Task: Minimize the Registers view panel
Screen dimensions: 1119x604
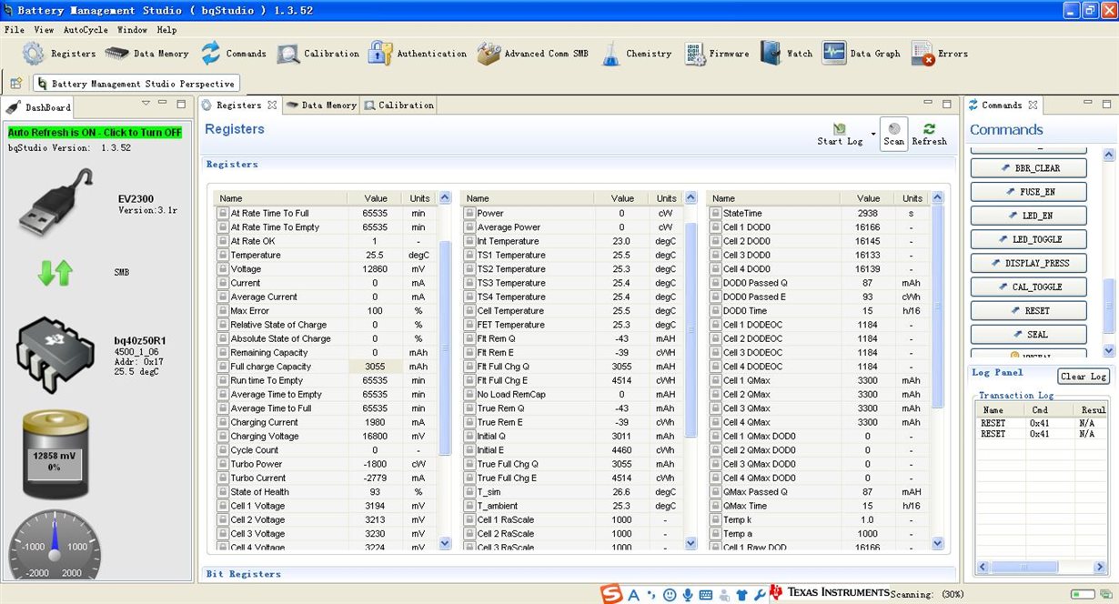Action: 929,104
